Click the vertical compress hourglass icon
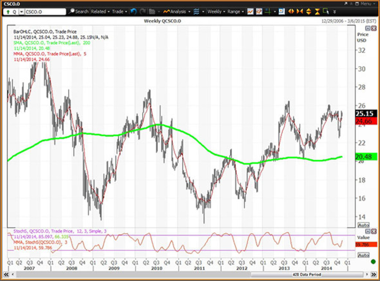The width and height of the screenshot is (380, 281). 317,11
